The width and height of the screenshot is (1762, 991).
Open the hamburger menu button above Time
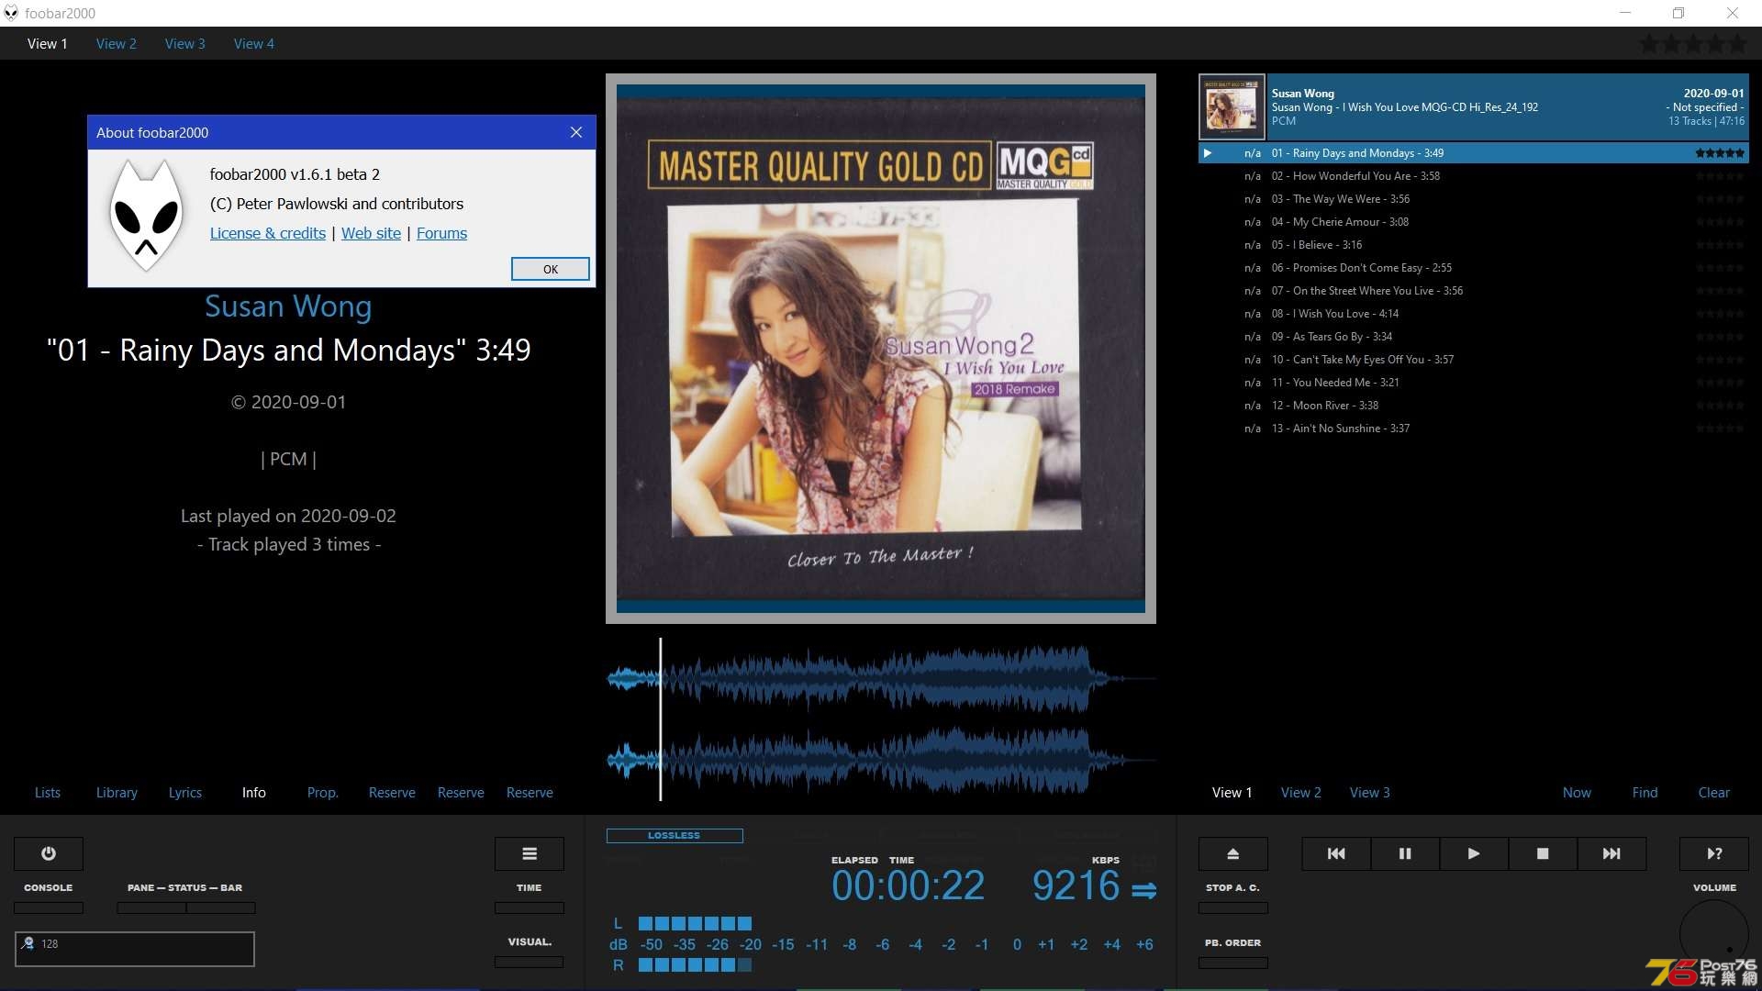[x=530, y=853]
